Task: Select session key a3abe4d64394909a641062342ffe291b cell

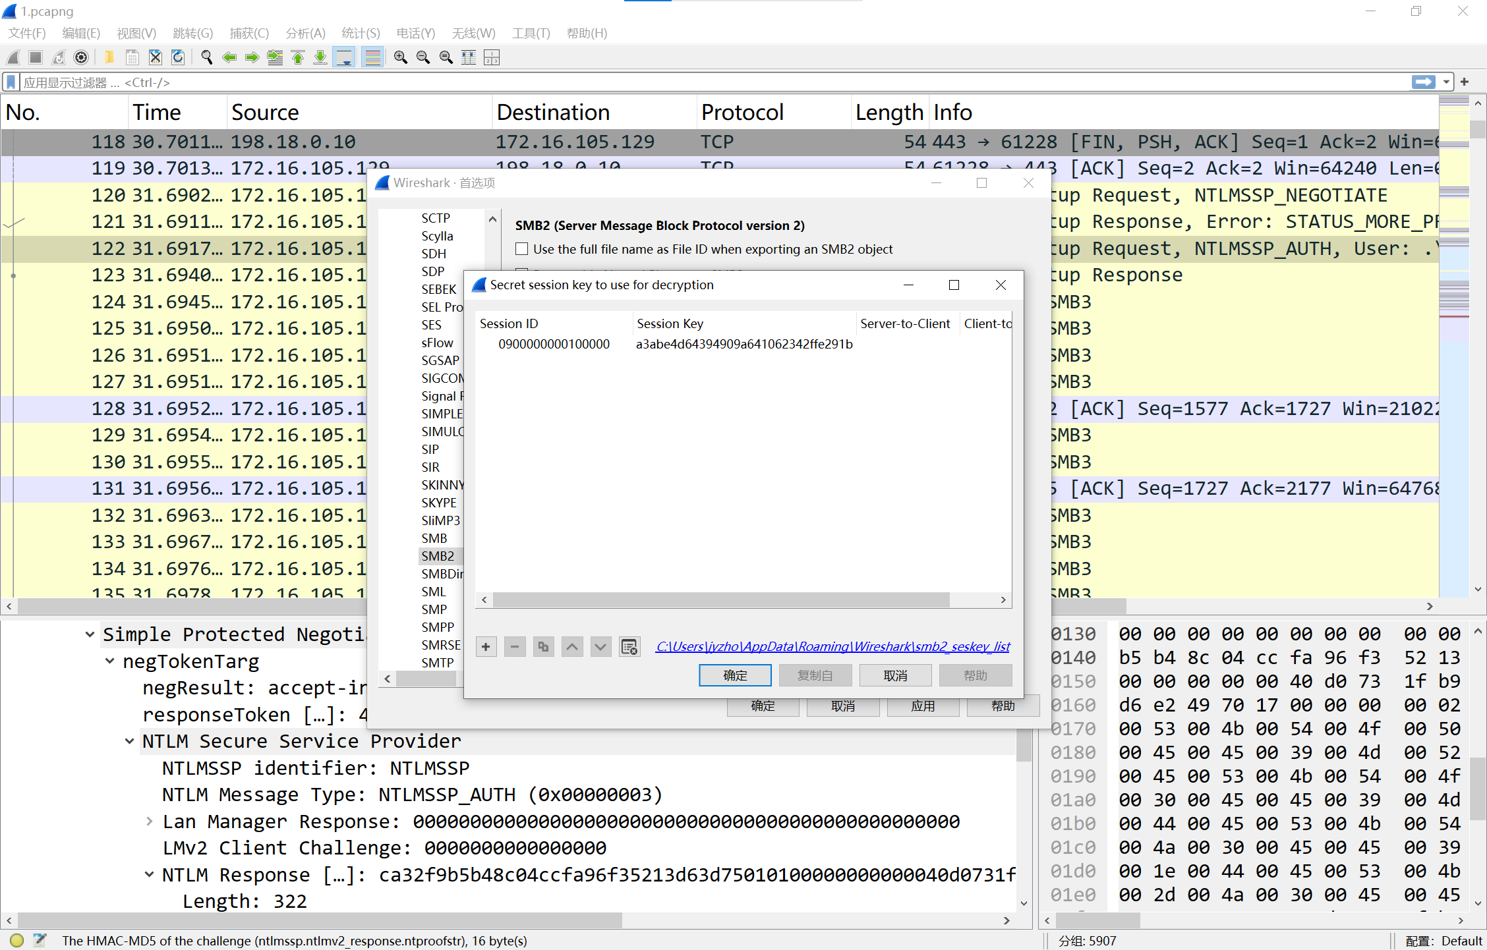Action: point(744,344)
